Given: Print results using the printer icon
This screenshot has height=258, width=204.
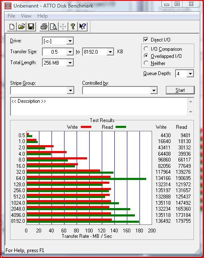Looking at the screenshot, I should (x=44, y=26).
